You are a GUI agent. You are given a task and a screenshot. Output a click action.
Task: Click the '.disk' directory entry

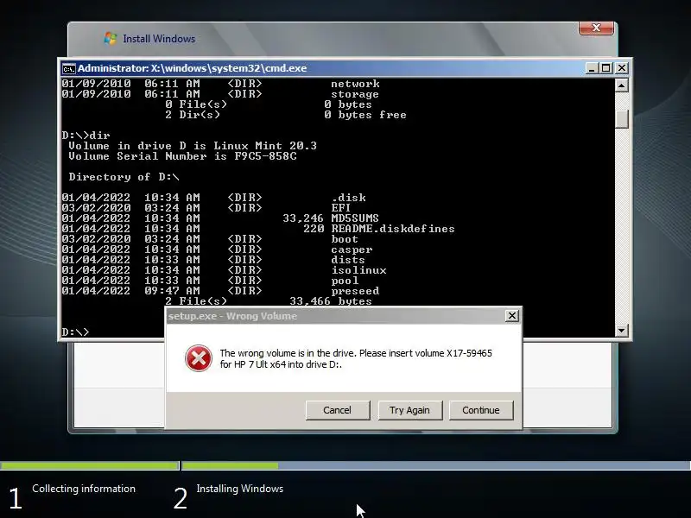click(349, 198)
